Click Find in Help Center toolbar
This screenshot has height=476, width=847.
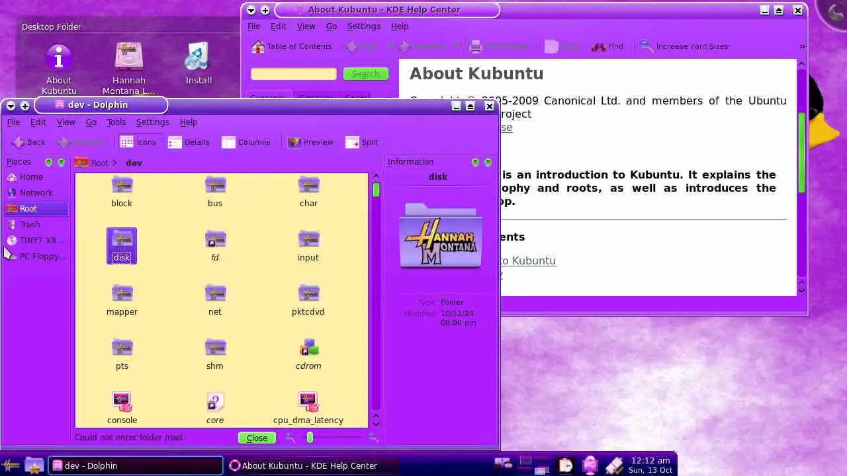point(608,46)
